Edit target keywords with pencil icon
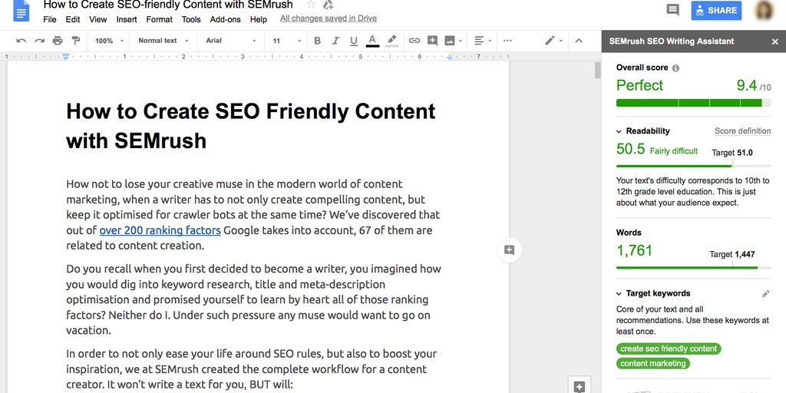 click(765, 294)
